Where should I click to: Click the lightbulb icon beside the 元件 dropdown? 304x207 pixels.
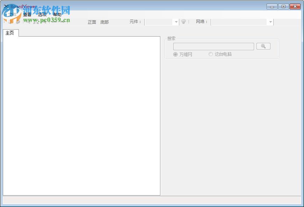click(184, 22)
